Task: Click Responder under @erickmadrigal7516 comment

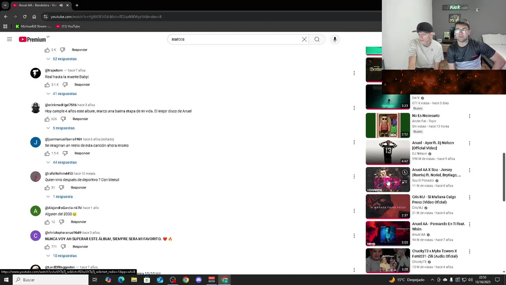Action: coord(80,119)
